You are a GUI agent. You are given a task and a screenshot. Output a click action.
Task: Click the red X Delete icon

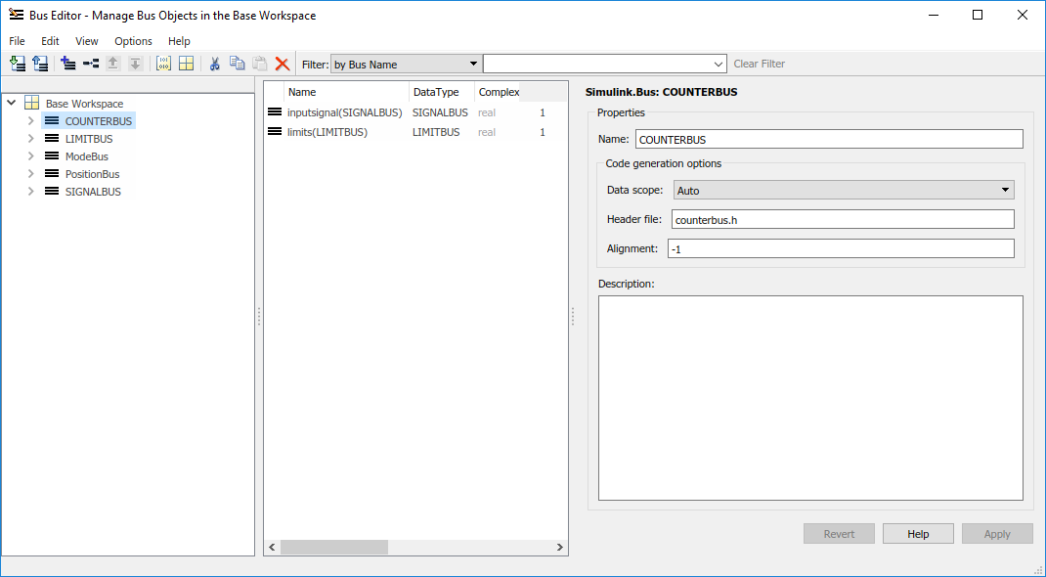[x=283, y=64]
